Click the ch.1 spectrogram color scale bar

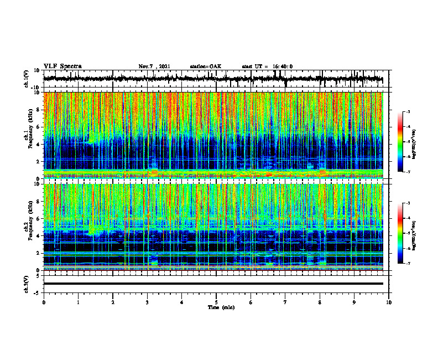pyautogui.click(x=400, y=142)
